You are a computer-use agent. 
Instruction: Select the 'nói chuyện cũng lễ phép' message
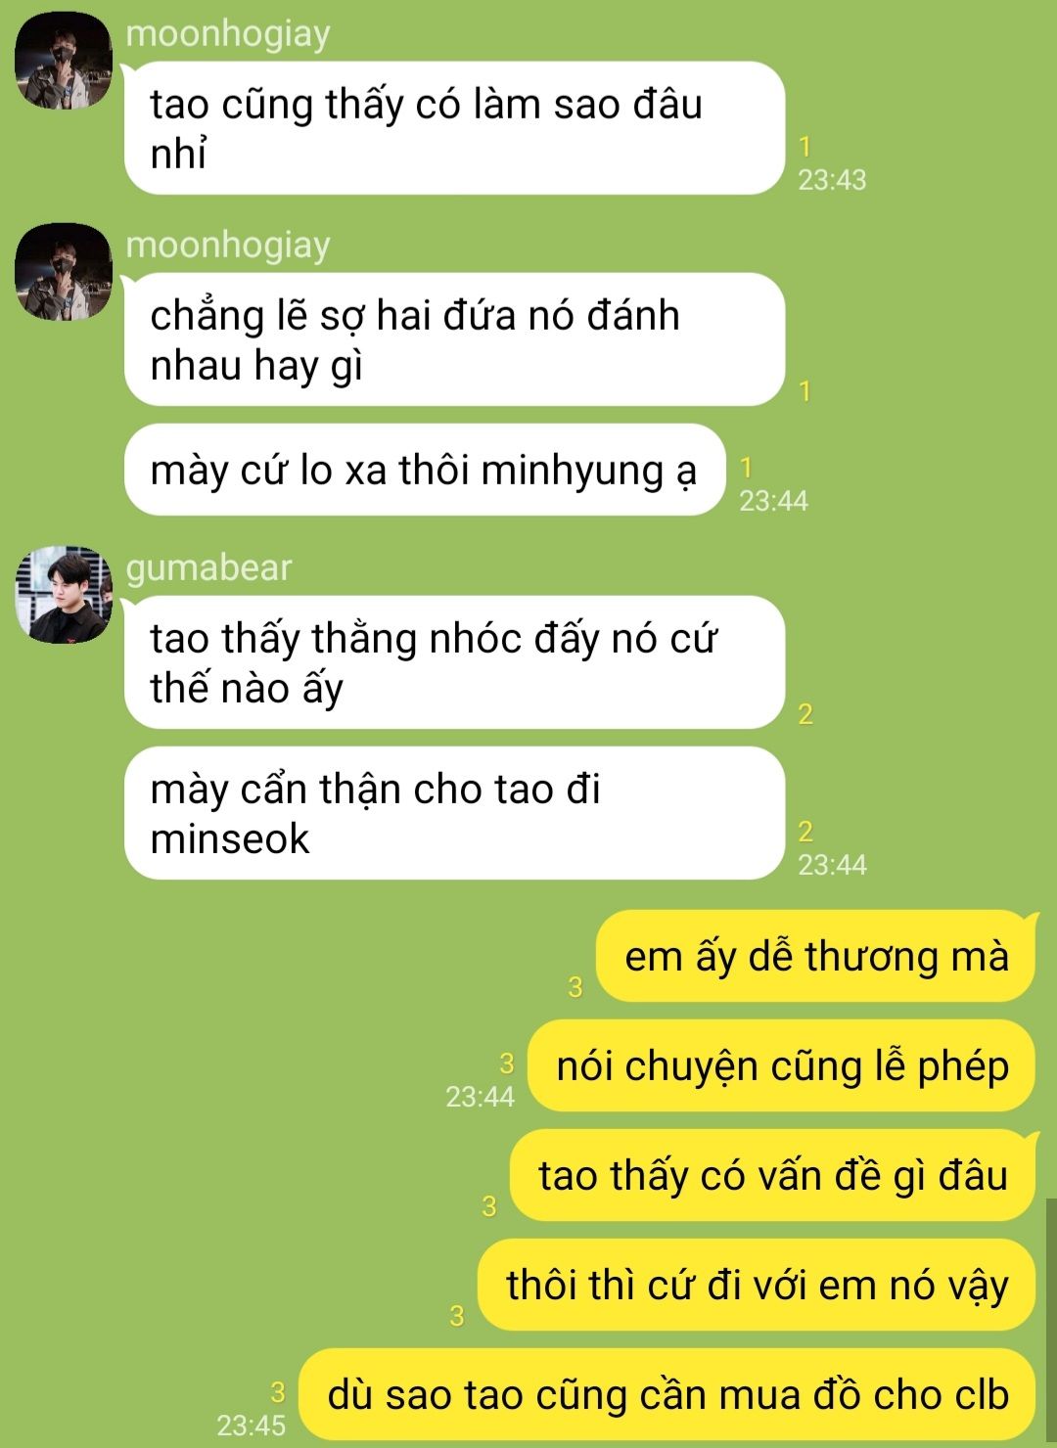(781, 1065)
